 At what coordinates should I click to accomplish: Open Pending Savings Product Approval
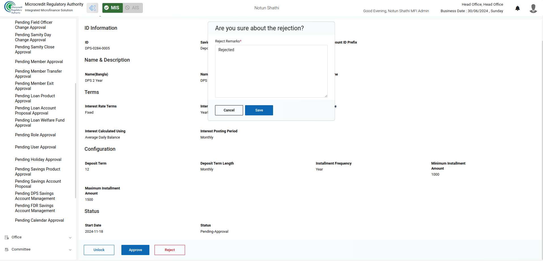(x=37, y=172)
